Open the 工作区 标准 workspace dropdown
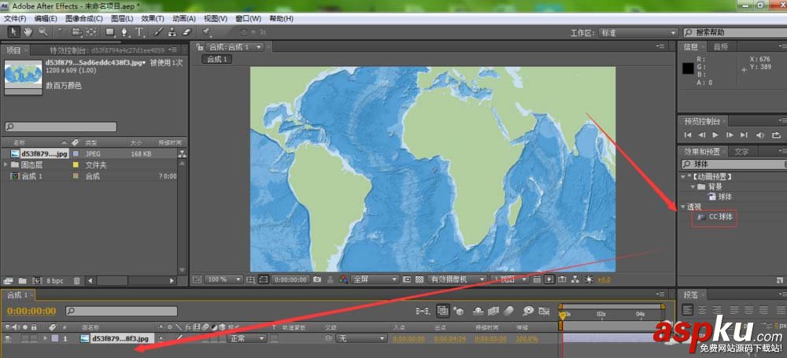The width and height of the screenshot is (787, 358). [638, 32]
